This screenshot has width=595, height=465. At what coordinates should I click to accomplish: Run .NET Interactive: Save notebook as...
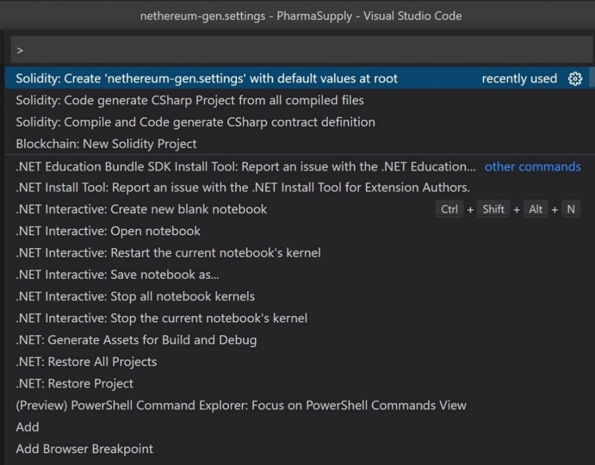coord(117,274)
